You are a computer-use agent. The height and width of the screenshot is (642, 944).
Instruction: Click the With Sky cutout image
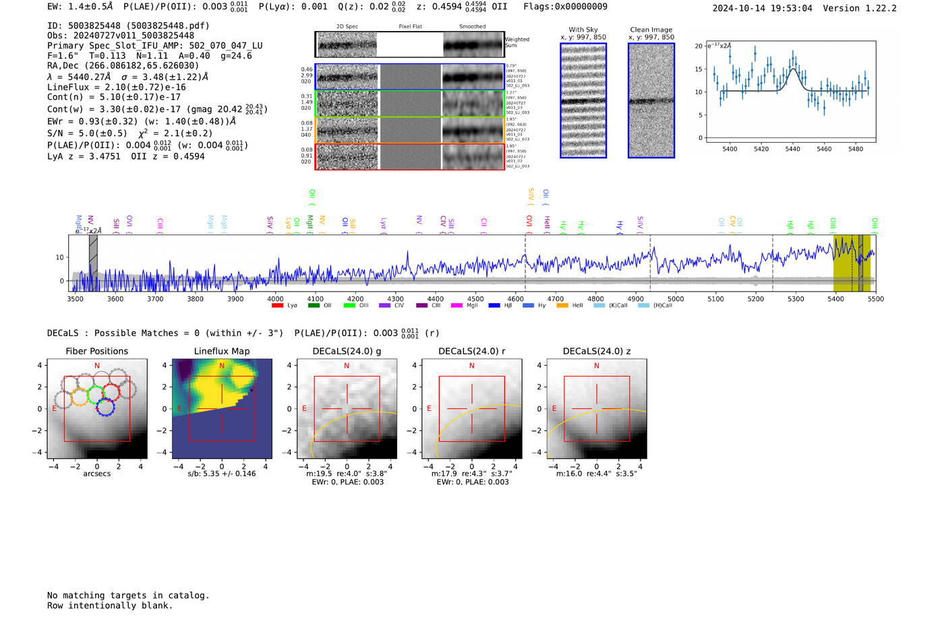pos(583,100)
